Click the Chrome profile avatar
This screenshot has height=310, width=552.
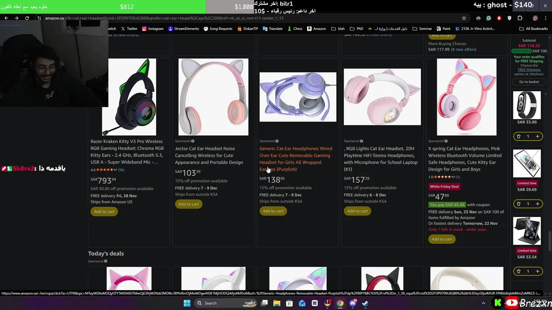pos(535,18)
